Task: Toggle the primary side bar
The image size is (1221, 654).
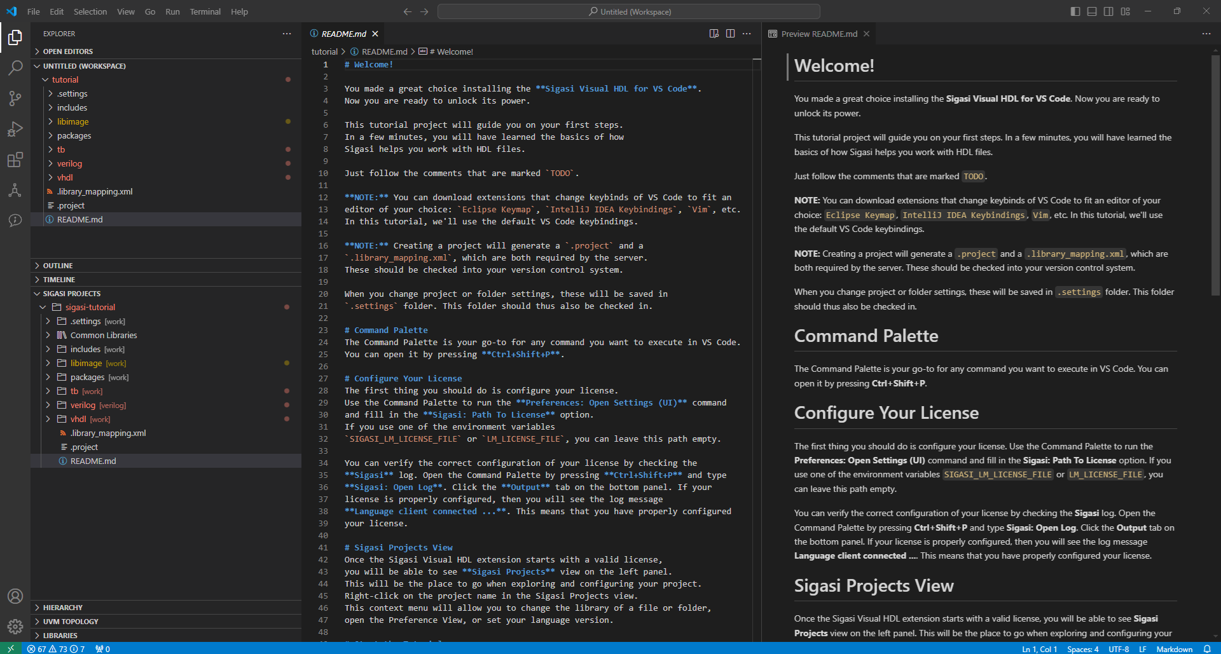Action: [1075, 11]
